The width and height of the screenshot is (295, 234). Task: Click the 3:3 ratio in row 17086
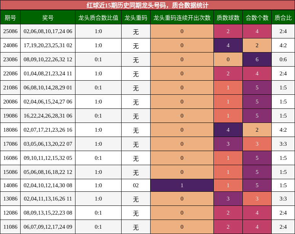click(x=283, y=144)
